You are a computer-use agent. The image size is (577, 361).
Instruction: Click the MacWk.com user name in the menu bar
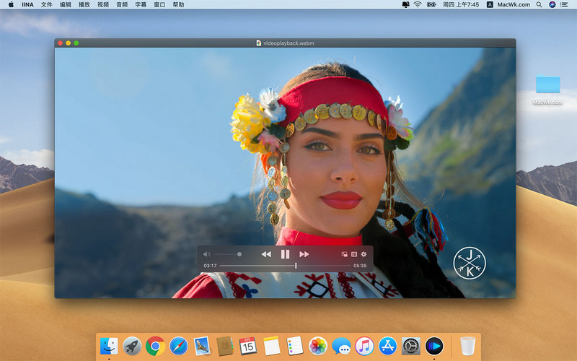coord(514,4)
